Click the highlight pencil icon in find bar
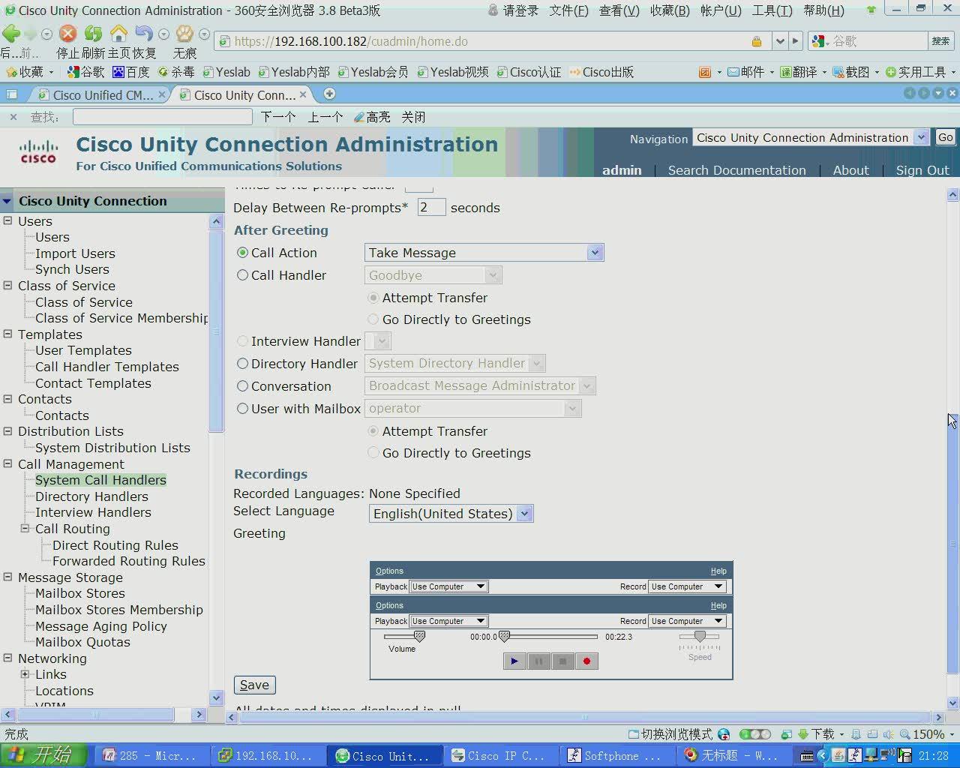 (359, 117)
